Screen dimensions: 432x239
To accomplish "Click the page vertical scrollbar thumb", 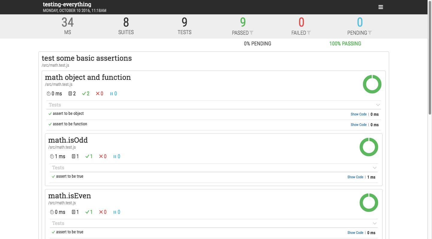I will (x=430, y=57).
